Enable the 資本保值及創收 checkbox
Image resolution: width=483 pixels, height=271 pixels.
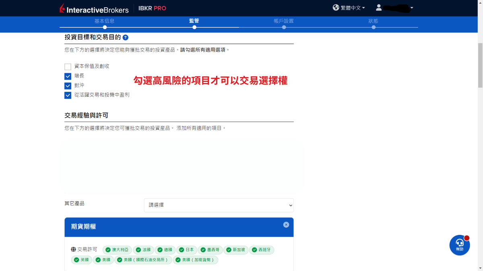pos(68,66)
